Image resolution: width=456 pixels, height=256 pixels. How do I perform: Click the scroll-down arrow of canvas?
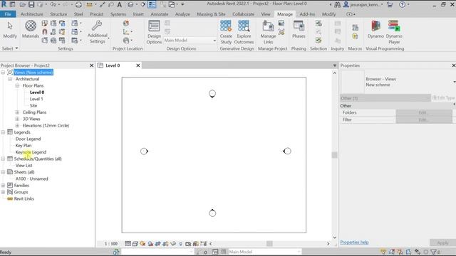334,237
